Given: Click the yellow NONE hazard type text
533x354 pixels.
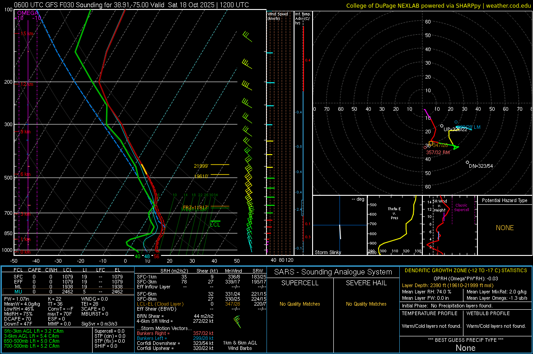Looking at the screenshot, I should point(505,228).
